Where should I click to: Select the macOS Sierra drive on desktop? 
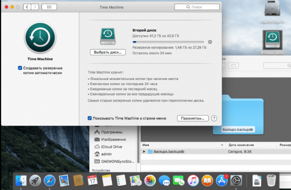(272, 12)
